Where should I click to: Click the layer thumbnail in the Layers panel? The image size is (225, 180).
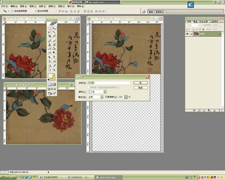196,34
